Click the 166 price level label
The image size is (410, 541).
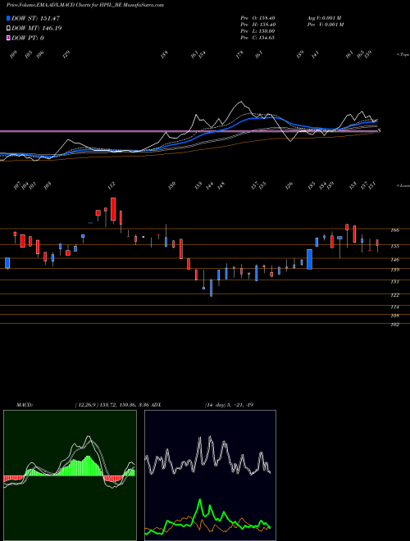(394, 230)
